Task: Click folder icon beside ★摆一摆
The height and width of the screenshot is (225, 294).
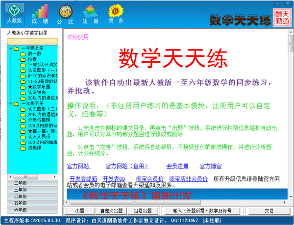Action: pos(23,132)
